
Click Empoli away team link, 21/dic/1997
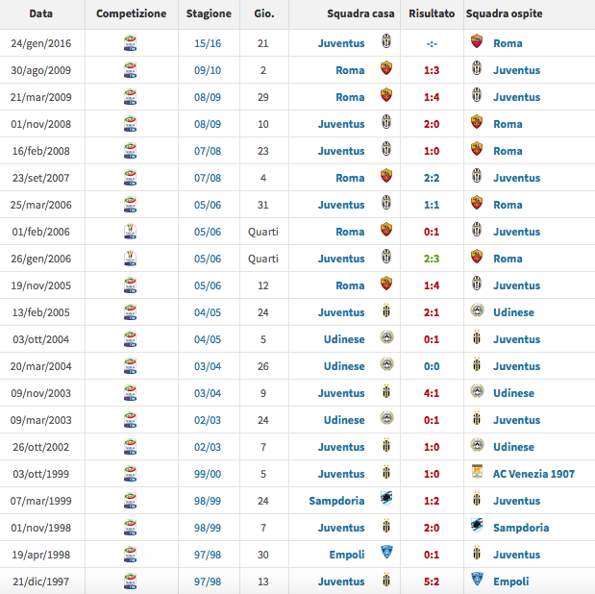(513, 582)
